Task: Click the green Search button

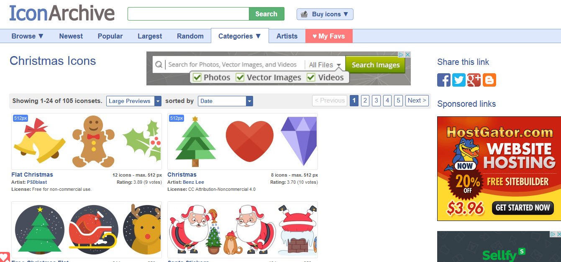Action: point(266,14)
